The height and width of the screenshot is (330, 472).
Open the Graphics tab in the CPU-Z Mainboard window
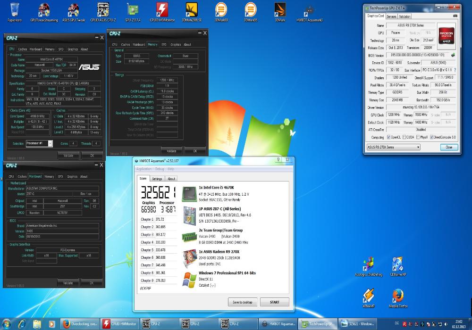pos(72,177)
